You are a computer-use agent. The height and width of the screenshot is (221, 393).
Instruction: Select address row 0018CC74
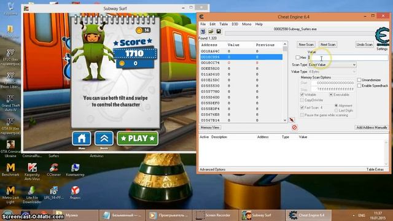coord(241,63)
